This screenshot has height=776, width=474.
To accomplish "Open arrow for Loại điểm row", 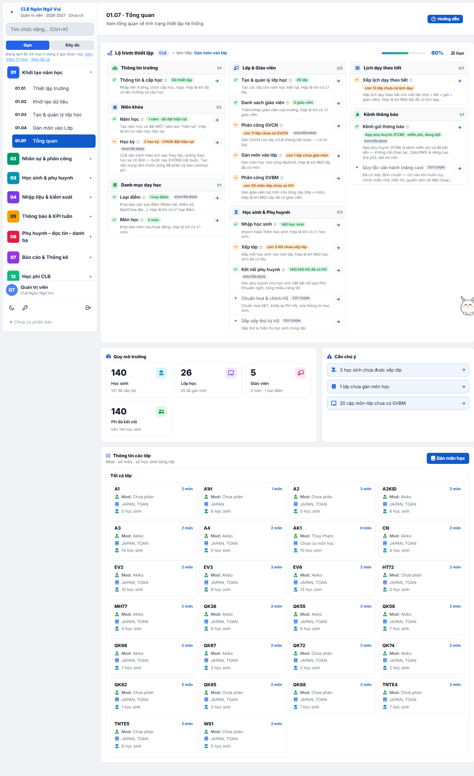I will tap(217, 198).
